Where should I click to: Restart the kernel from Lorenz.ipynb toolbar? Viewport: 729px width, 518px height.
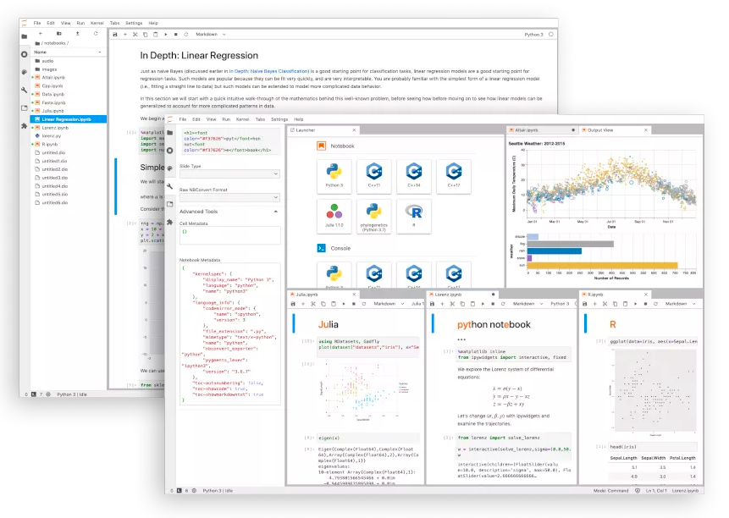coord(503,304)
